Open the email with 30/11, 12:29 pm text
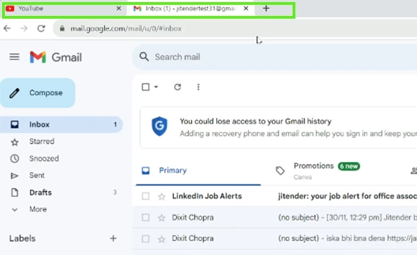The height and width of the screenshot is (255, 417). 275,218
